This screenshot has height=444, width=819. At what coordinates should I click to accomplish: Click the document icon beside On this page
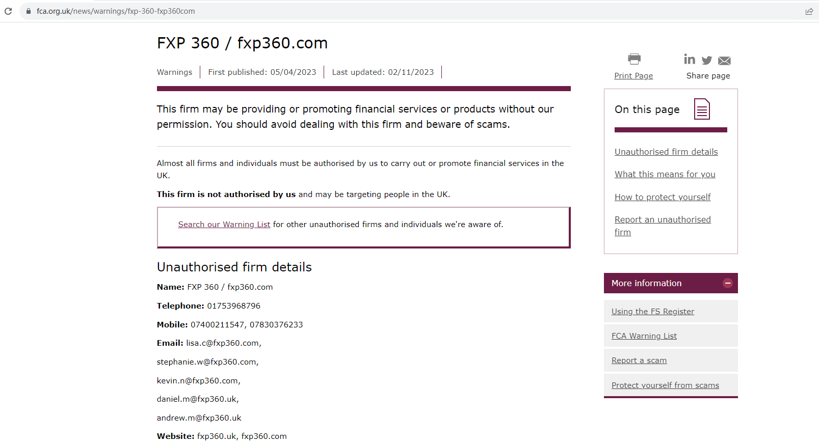pos(702,109)
